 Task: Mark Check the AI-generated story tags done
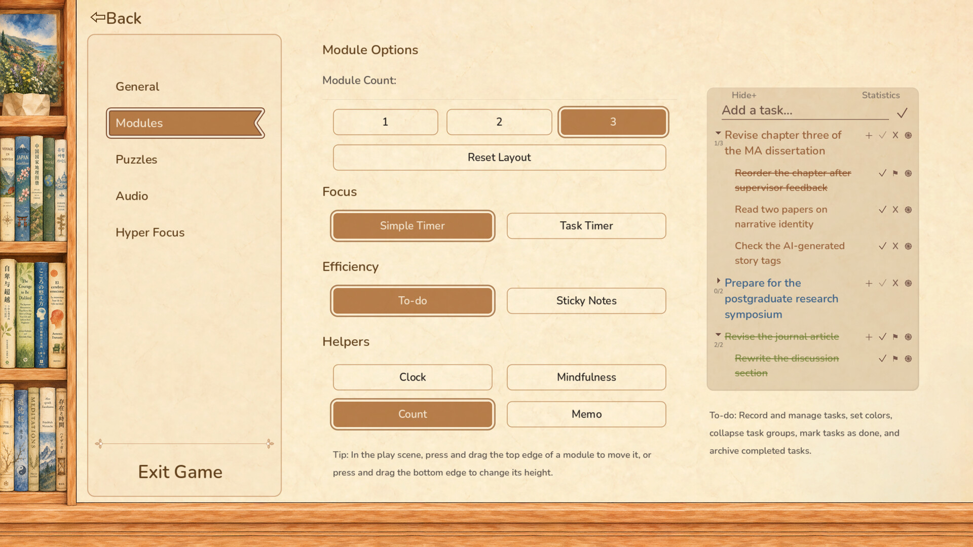(x=882, y=246)
